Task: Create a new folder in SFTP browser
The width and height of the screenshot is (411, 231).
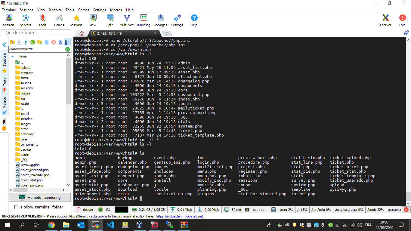Action: 40,42
